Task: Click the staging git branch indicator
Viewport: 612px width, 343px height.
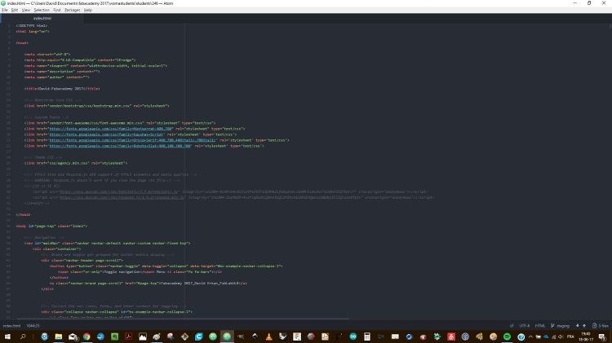Action: [x=560, y=326]
